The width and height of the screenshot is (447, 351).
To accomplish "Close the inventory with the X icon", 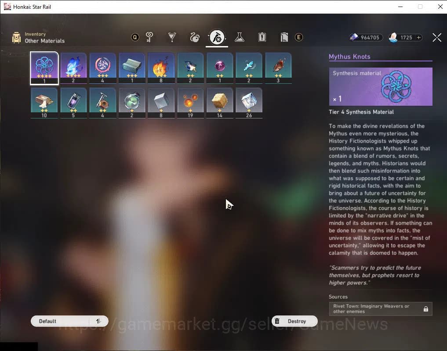I will pyautogui.click(x=436, y=38).
